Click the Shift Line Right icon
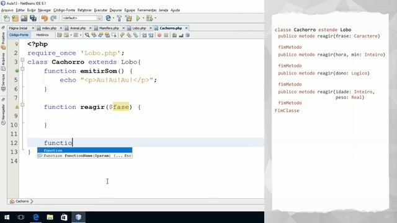The height and width of the screenshot is (223, 397). coord(151,35)
